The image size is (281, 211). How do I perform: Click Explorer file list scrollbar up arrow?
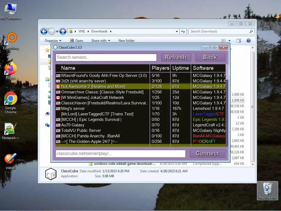coord(252,48)
